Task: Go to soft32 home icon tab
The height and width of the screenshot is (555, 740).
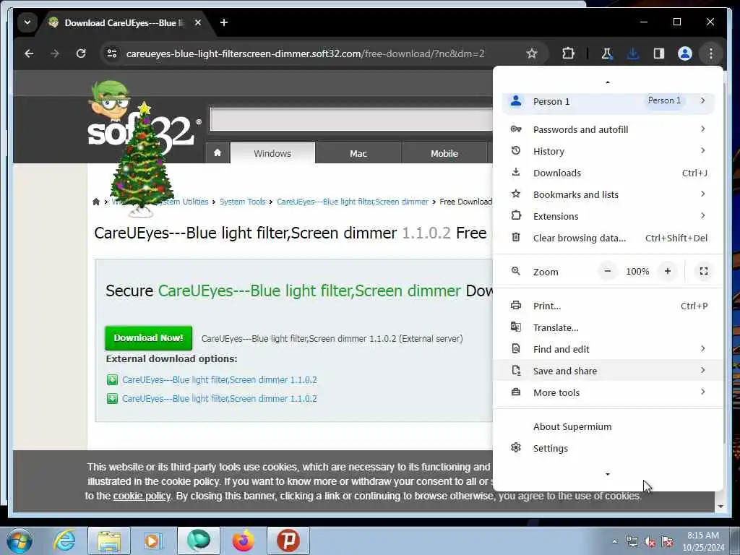Action: 218,153
